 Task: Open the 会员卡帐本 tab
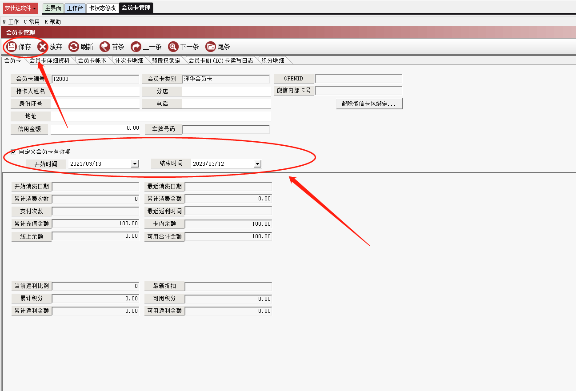(92, 60)
